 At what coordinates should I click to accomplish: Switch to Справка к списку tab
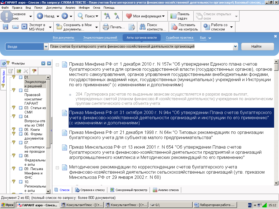(x=90, y=190)
